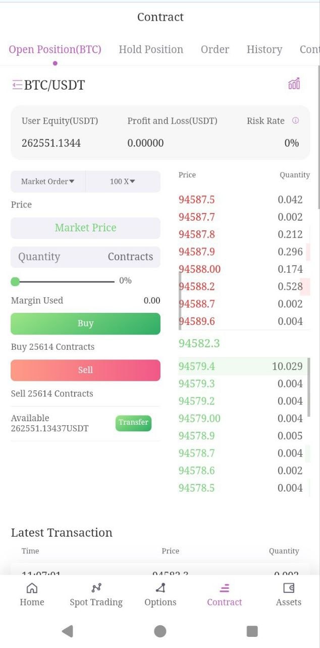Focus the Quantity Contracts input field

(x=85, y=257)
